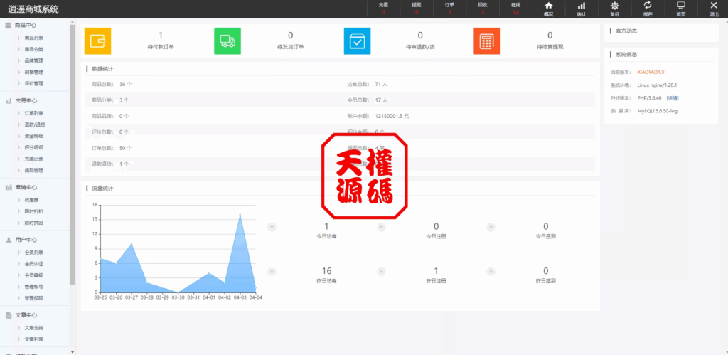Click the yellow wallet icon for 待付款订单
Screen dimensions: 728x355
coord(97,41)
